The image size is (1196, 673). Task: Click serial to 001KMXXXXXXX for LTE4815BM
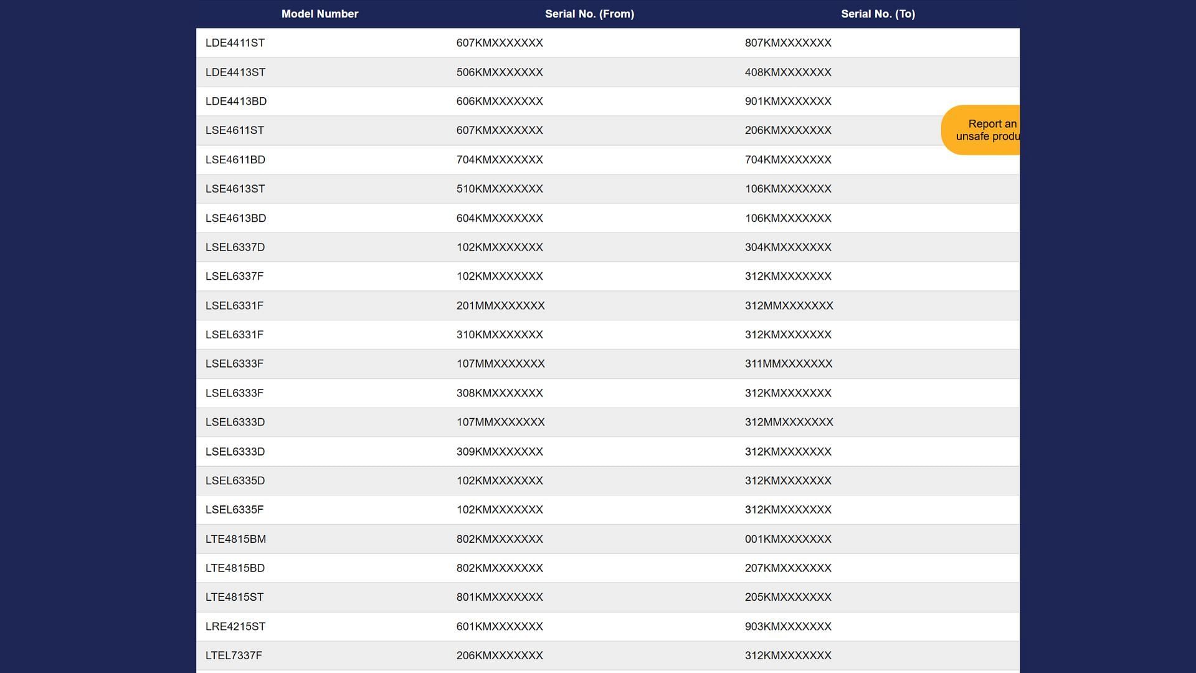[x=788, y=539]
